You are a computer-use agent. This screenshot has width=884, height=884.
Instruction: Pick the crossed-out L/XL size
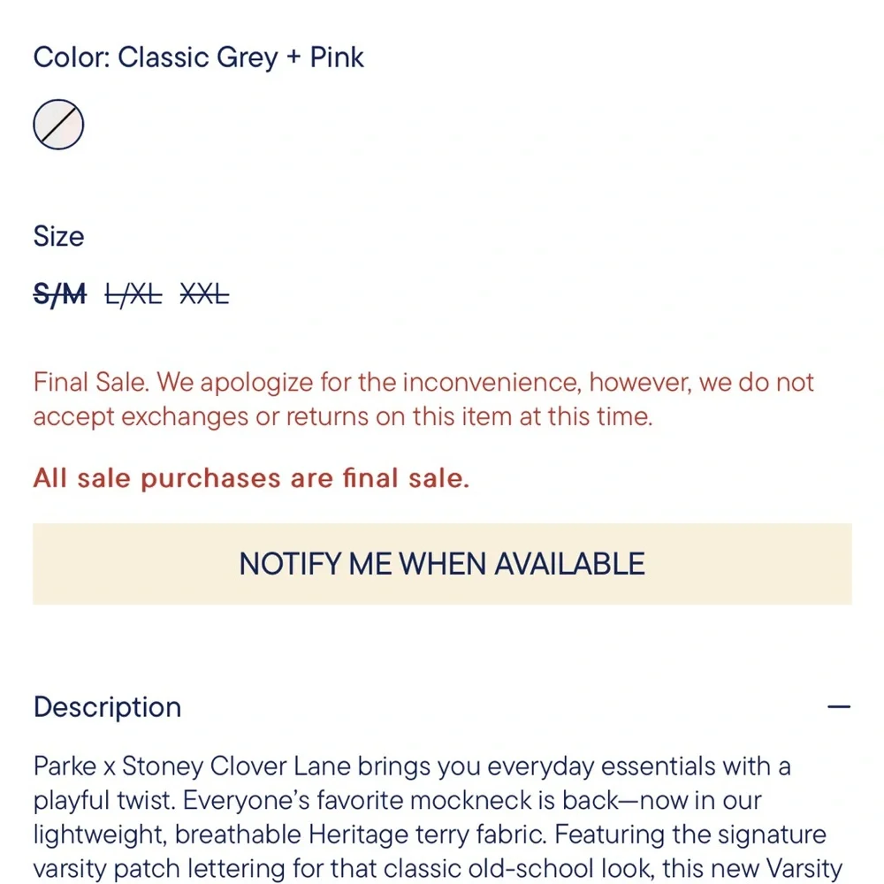(x=133, y=294)
